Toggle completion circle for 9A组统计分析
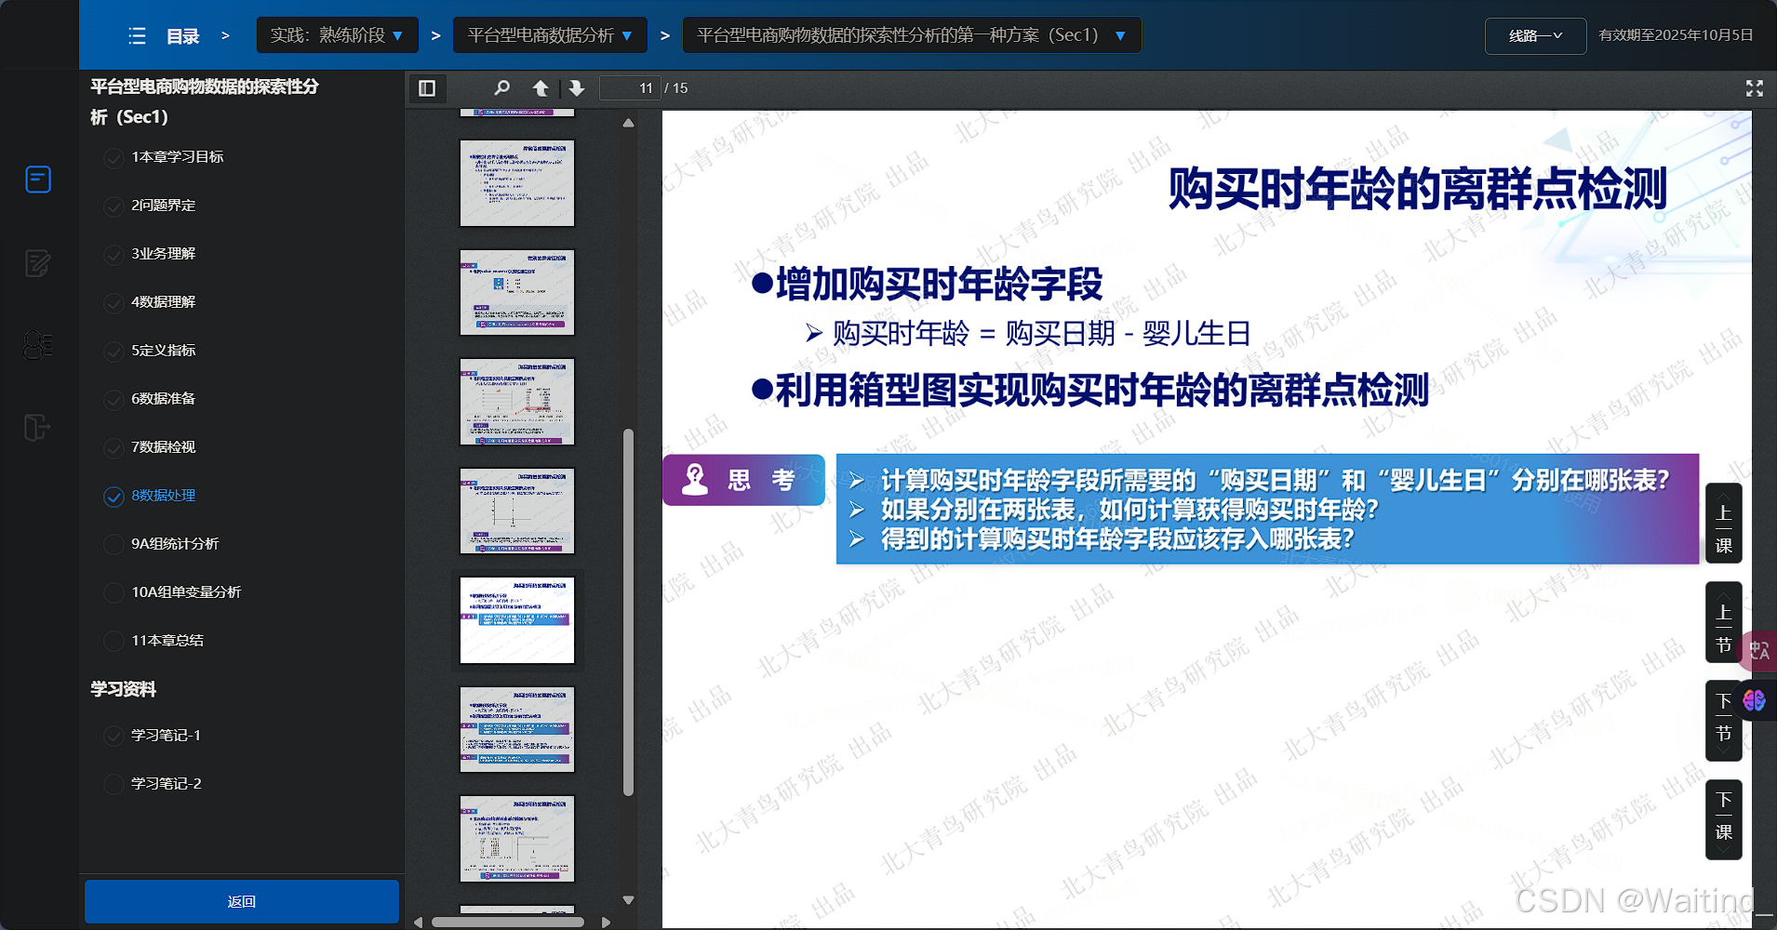This screenshot has height=930, width=1777. pyautogui.click(x=114, y=545)
